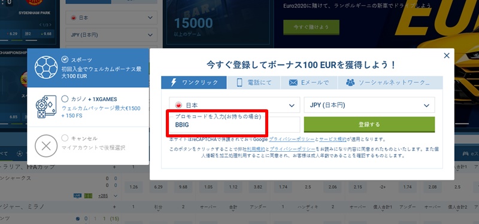
Task: Click the 今すぐ賭けよう banner button
Action: [311, 27]
